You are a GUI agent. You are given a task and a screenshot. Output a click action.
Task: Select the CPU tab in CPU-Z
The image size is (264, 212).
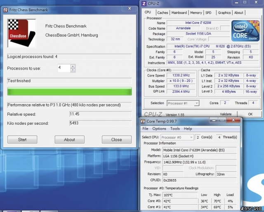(148, 12)
